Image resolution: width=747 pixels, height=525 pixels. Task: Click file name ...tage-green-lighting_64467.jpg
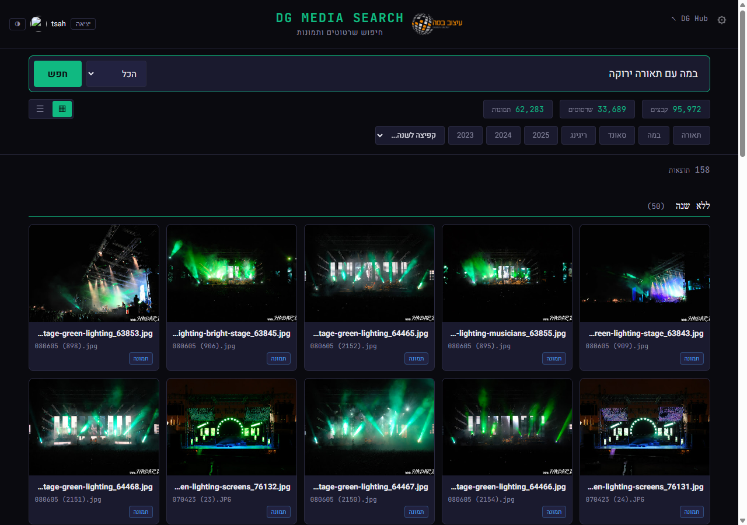click(369, 487)
